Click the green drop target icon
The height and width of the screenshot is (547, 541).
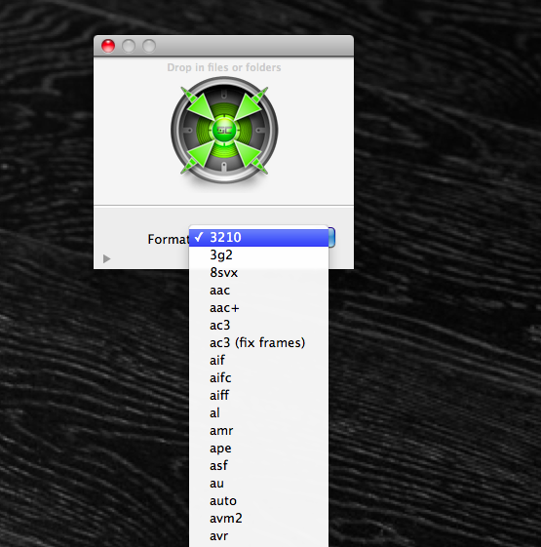[x=224, y=130]
